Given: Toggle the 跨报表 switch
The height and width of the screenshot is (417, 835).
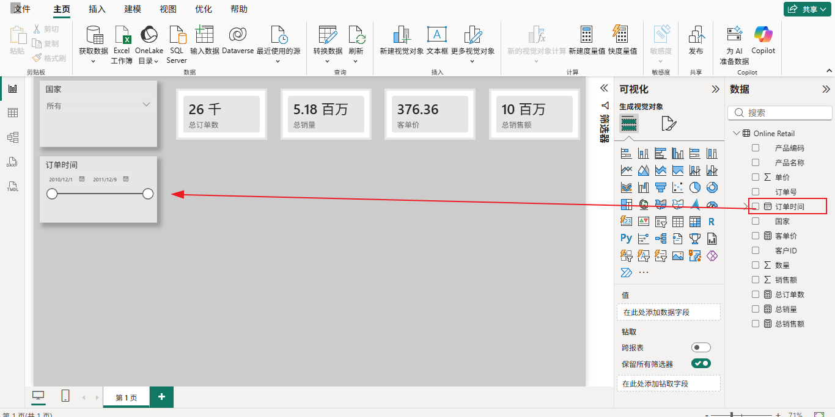Looking at the screenshot, I should coord(701,347).
